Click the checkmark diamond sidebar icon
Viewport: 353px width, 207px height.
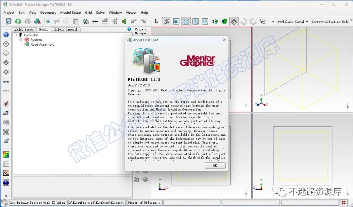pos(6,63)
